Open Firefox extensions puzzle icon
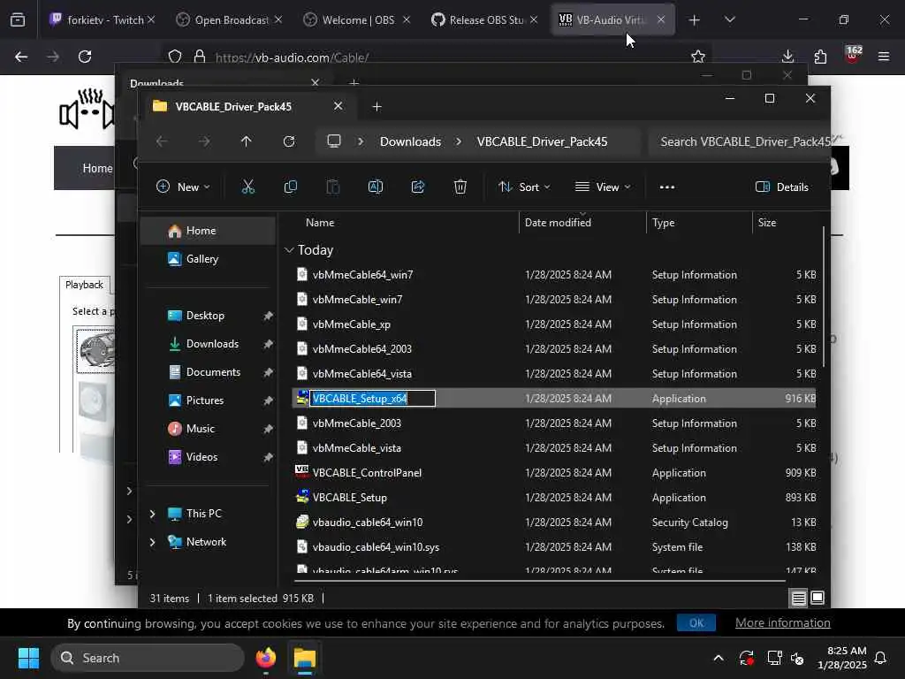 [x=820, y=57]
